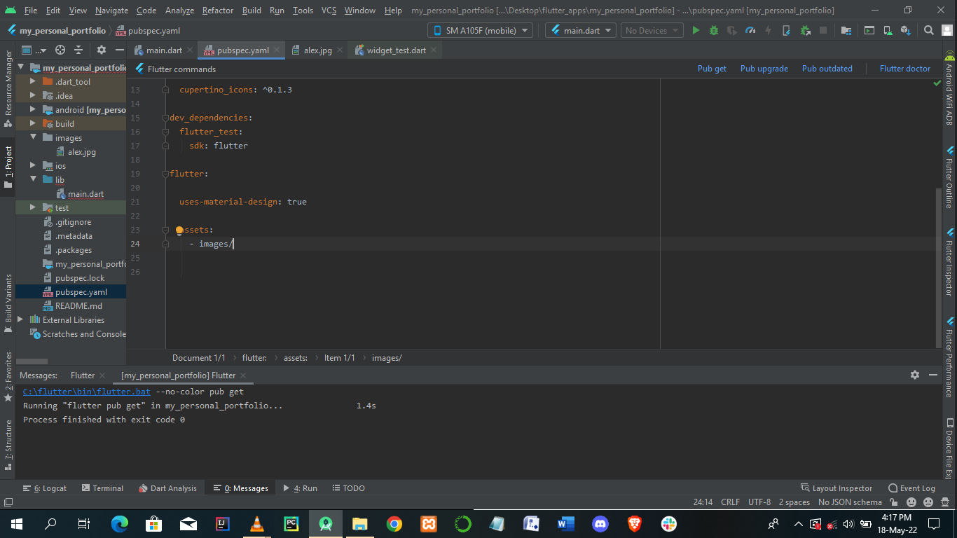This screenshot has width=957, height=538.
Task: Click the happy face feedback icon
Action: pyautogui.click(x=911, y=502)
